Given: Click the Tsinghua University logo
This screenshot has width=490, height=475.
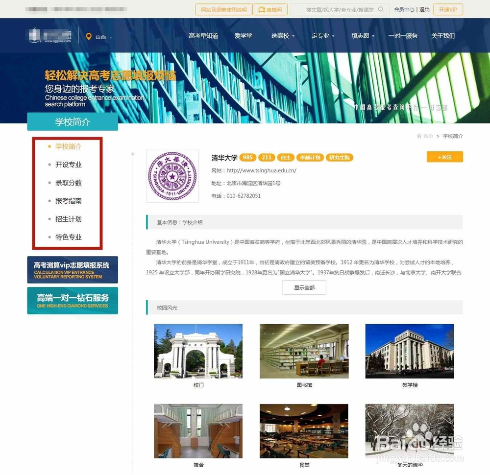Looking at the screenshot, I should 172,176.
